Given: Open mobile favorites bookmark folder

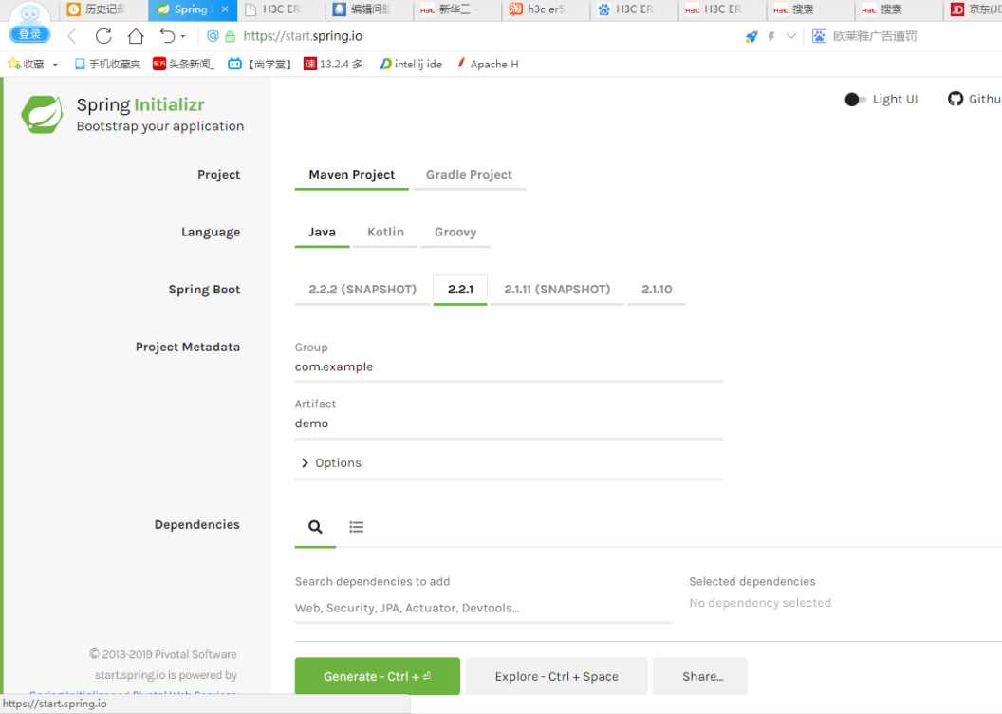Looking at the screenshot, I should 107,64.
